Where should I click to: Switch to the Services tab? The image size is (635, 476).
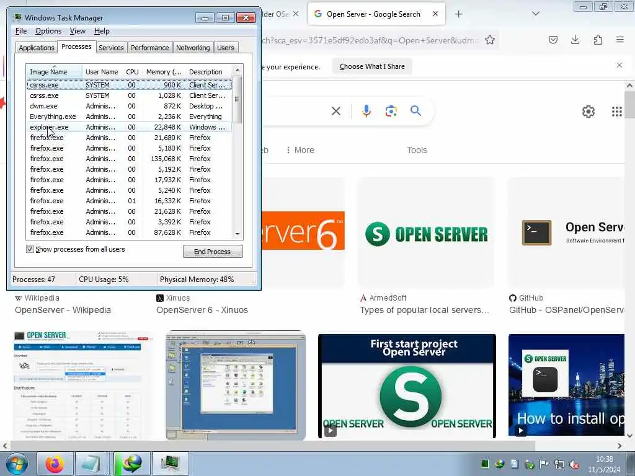coord(111,48)
